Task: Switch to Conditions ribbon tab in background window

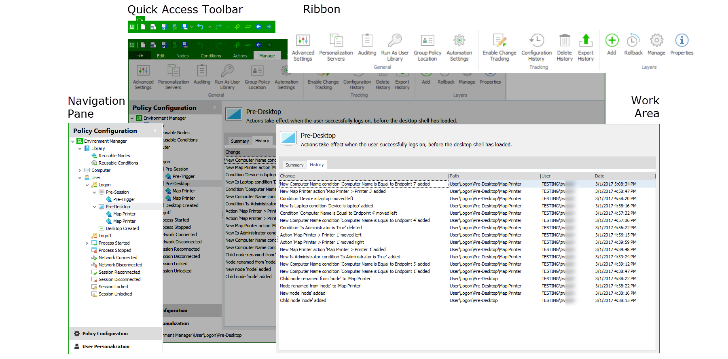Action: click(x=211, y=56)
